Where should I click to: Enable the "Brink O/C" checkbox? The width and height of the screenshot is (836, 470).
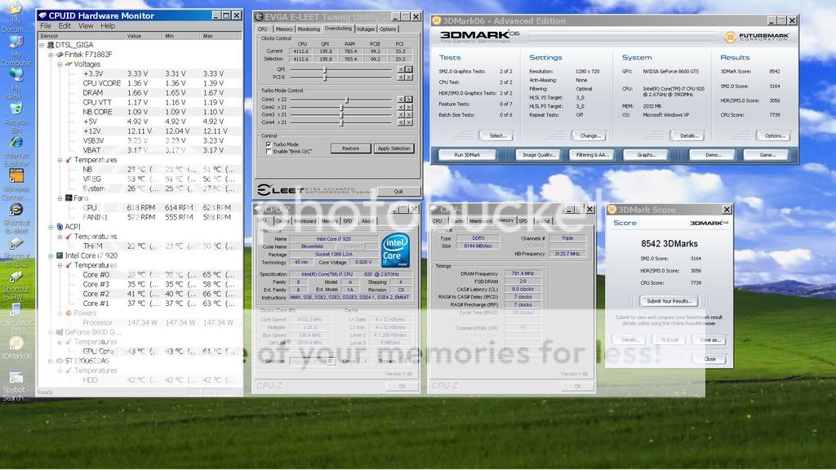269,152
